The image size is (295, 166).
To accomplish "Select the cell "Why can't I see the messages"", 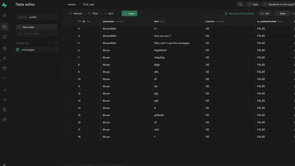I will pyautogui.click(x=178, y=43).
